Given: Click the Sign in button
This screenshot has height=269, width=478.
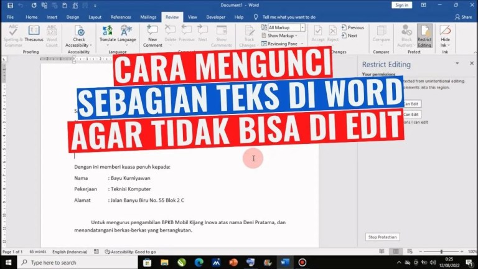Looking at the screenshot, I should coord(401,5).
